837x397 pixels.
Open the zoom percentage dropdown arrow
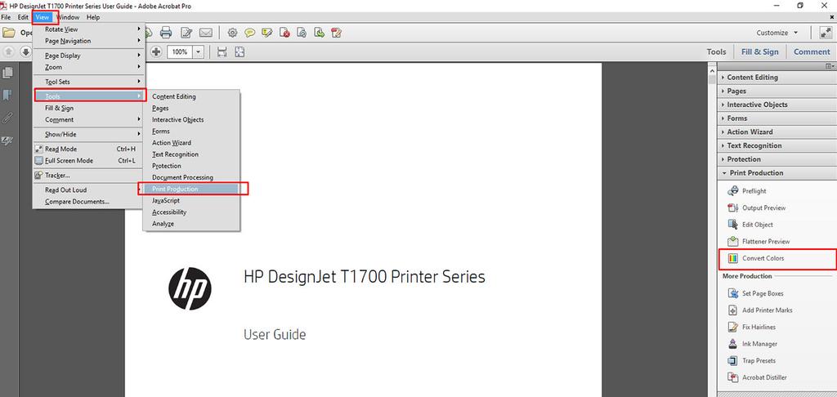click(199, 51)
